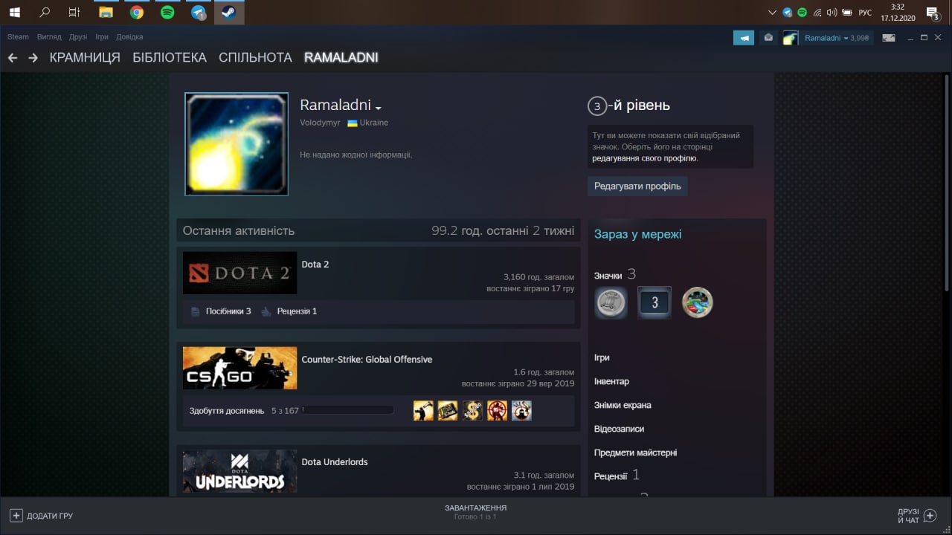Open the volume control in the system tray
Screen dimensions: 952x535
tap(832, 12)
